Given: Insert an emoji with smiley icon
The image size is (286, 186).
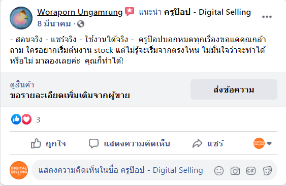Looking at the screenshot, I should [219, 171].
